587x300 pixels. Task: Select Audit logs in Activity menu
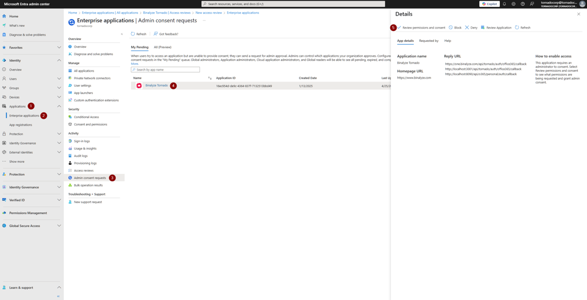81,155
